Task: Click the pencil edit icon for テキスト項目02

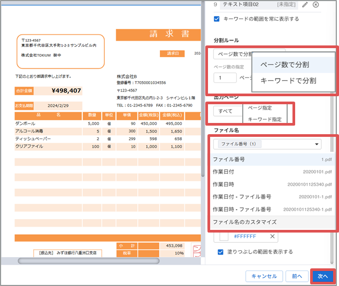Action: point(305,5)
